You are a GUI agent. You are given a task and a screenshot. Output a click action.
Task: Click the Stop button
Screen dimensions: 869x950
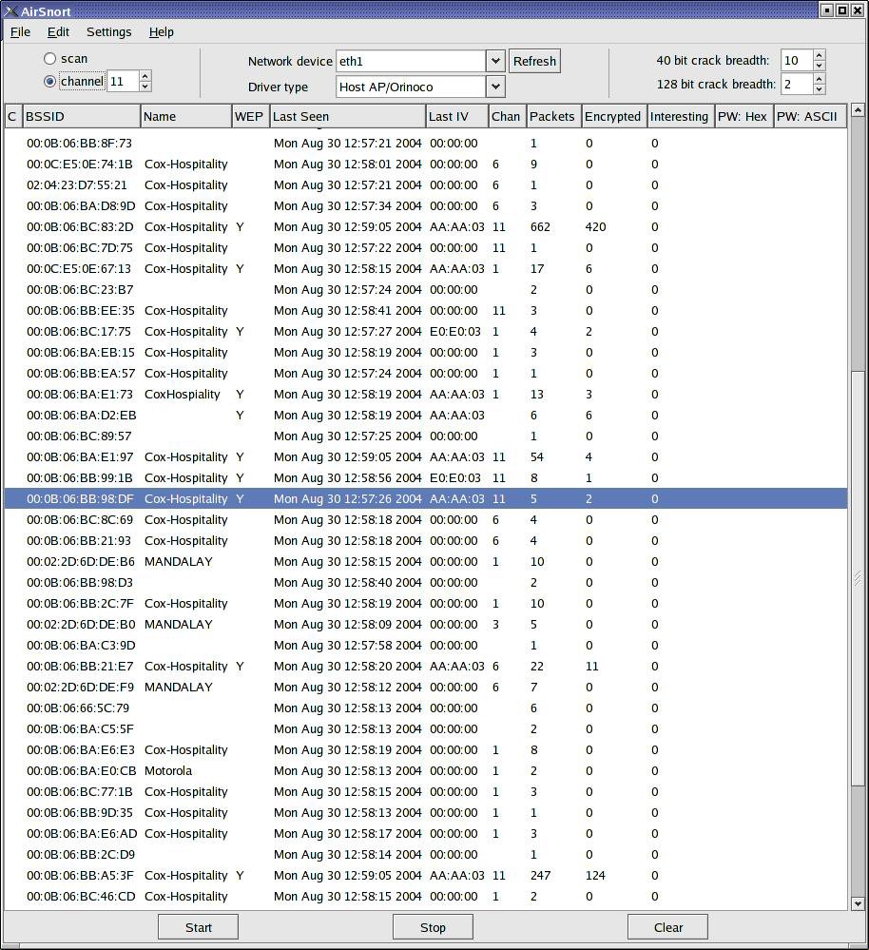[433, 927]
